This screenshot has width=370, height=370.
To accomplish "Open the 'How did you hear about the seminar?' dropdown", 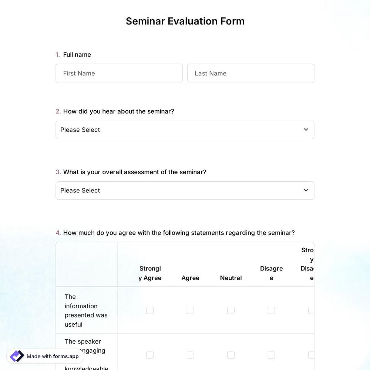I will pos(185,130).
